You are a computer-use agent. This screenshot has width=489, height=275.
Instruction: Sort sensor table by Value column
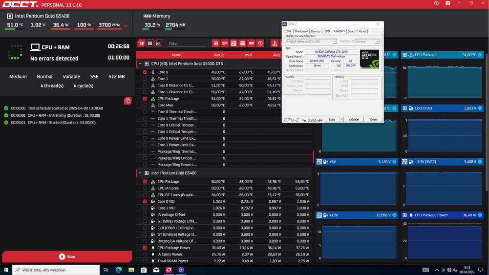tap(219, 55)
